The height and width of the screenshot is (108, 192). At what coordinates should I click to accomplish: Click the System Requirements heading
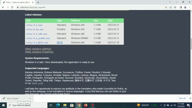pyautogui.click(x=37, y=58)
